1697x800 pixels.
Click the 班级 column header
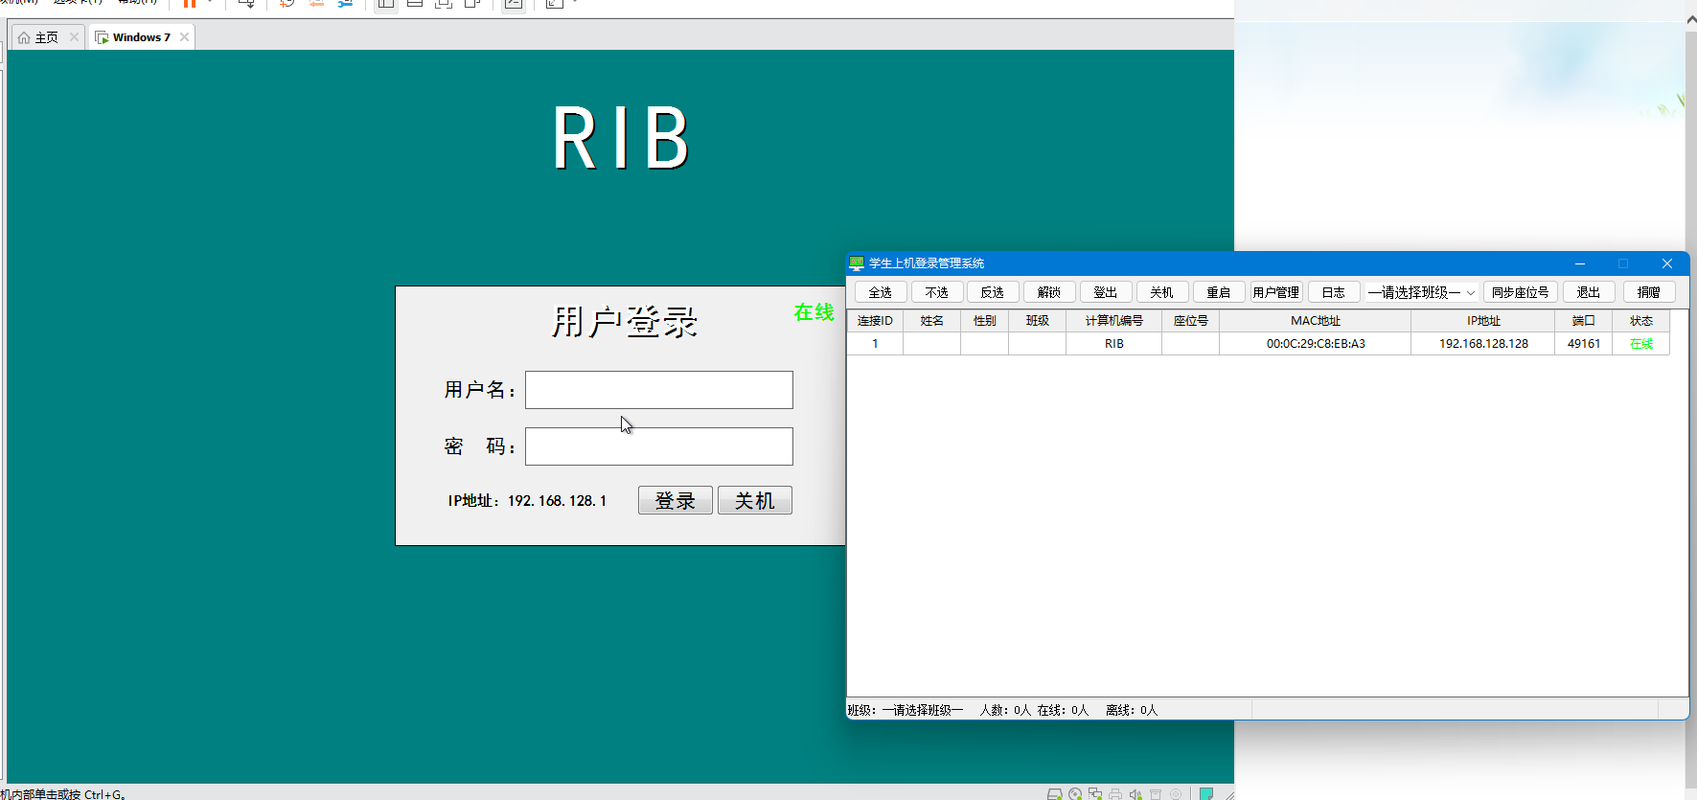pos(1038,321)
